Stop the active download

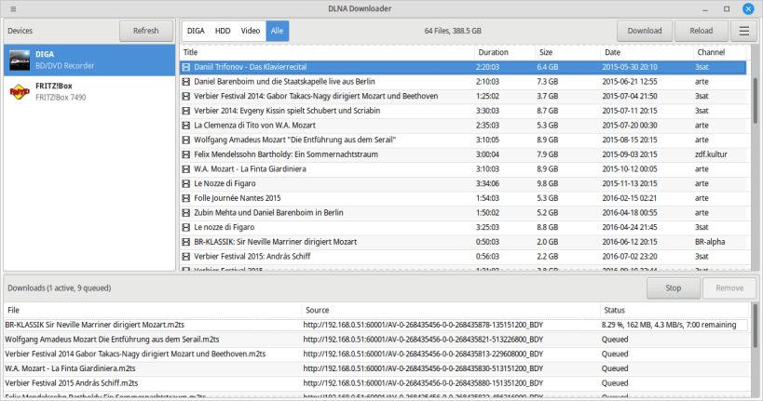pos(673,288)
